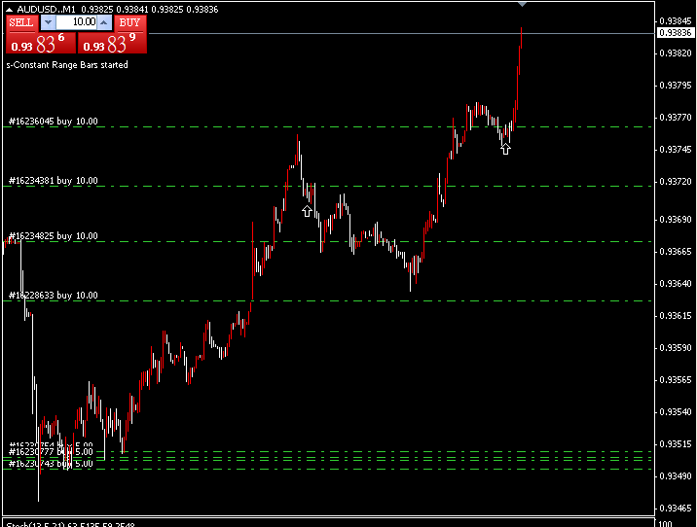Select order line #16234381 buy 10.00
Image resolution: width=697 pixels, height=527 pixels.
327,186
